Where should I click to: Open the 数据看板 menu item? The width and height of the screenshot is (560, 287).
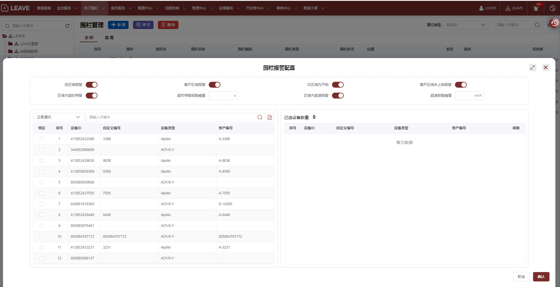click(44, 8)
